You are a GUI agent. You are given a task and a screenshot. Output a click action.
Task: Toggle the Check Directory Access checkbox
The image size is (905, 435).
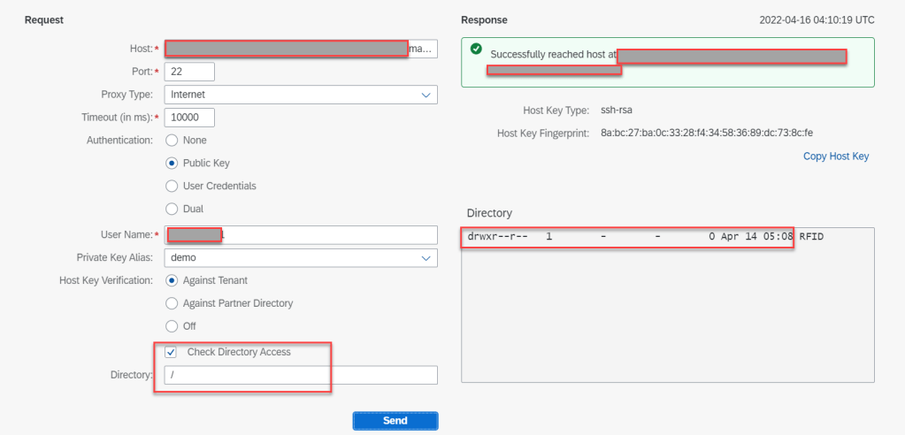(171, 352)
